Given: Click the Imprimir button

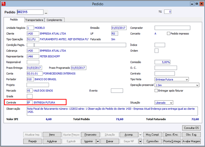Looking at the screenshot, I should pyautogui.click(x=88, y=141).
